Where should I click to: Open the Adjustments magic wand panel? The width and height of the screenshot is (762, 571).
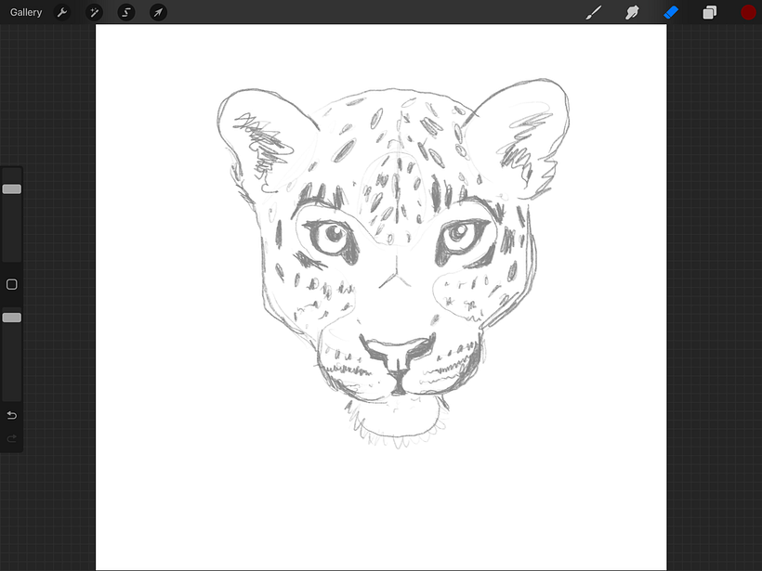[x=94, y=12]
